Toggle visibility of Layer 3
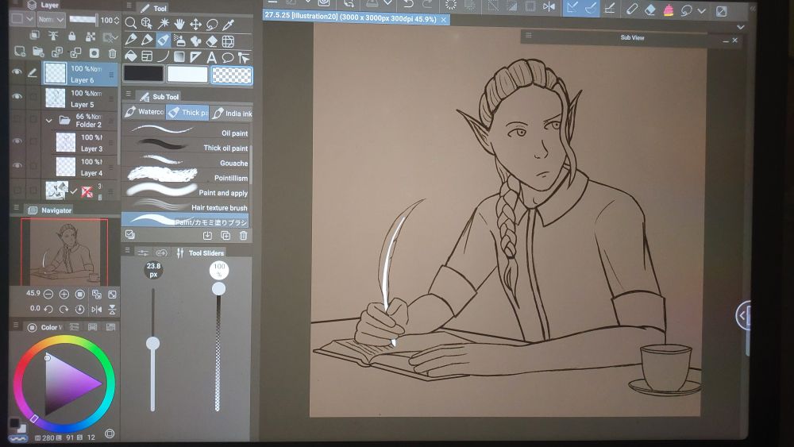Viewport: 794px width, 447px height. [x=17, y=141]
